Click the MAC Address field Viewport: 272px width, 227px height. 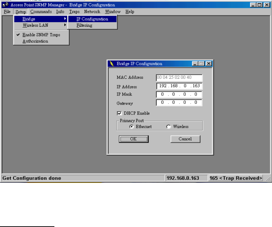[179, 77]
